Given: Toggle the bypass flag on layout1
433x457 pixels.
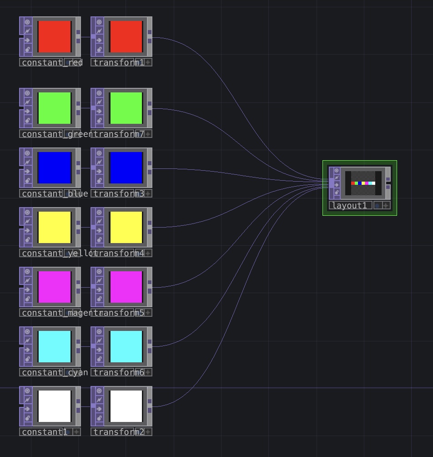Looking at the screenshot, I should [x=337, y=185].
